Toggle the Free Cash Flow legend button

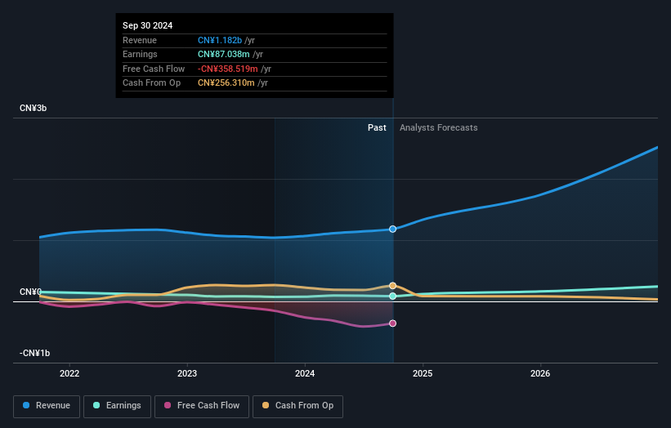[202, 406]
